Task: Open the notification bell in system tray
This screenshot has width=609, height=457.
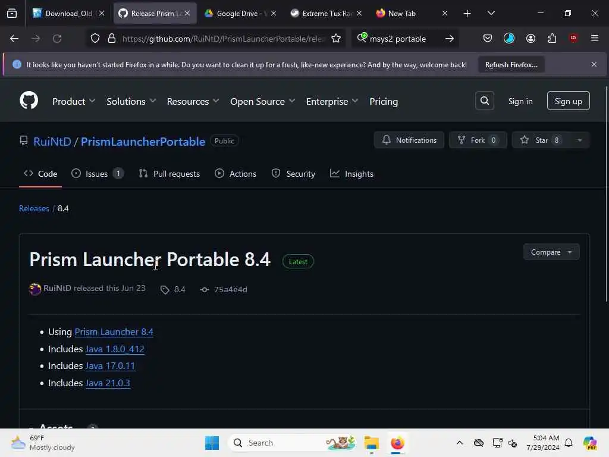Action: click(569, 443)
